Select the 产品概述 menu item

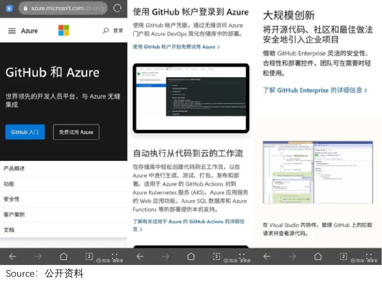point(63,168)
